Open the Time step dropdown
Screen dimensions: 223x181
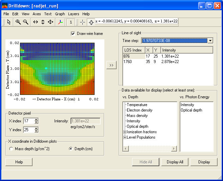coord(210,41)
